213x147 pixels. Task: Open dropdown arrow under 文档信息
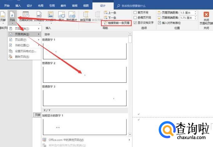point(40,23)
